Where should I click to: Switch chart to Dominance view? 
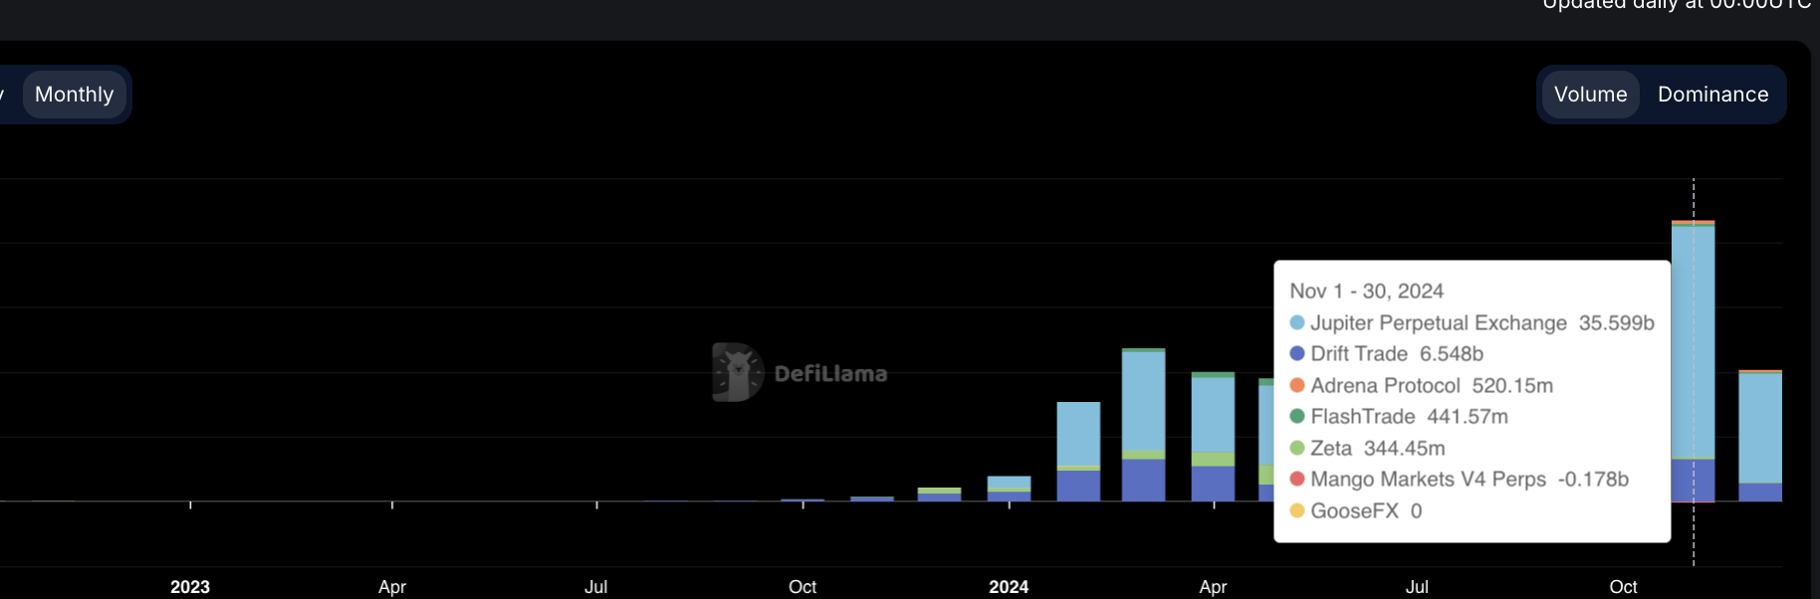pos(1712,95)
